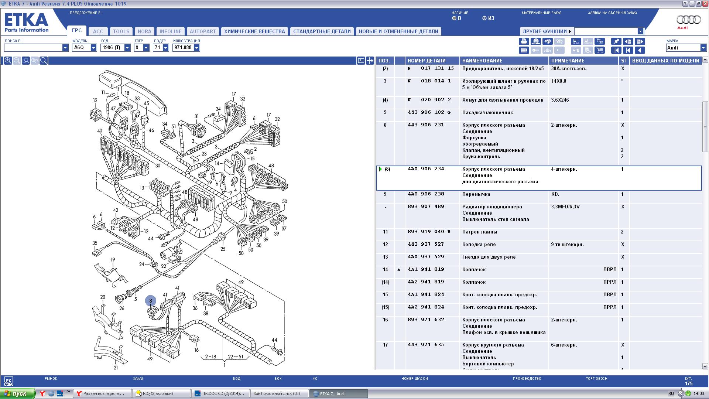Screen dimensions: 709x399
Task: Jump to first illustration arrow button
Action: 616,50
